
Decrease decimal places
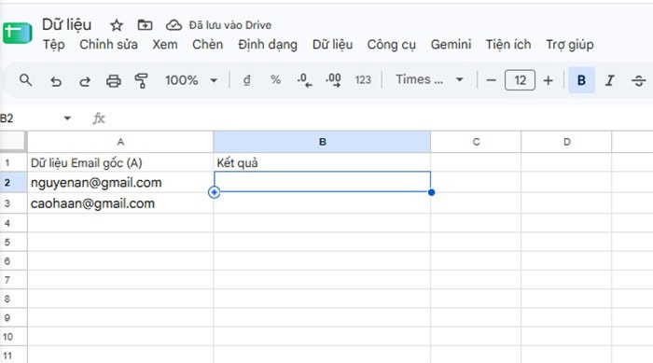[x=304, y=80]
